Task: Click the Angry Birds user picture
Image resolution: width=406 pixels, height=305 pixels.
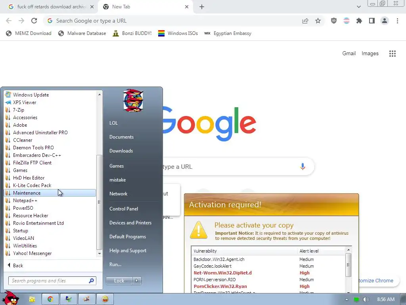Action: pyautogui.click(x=133, y=100)
